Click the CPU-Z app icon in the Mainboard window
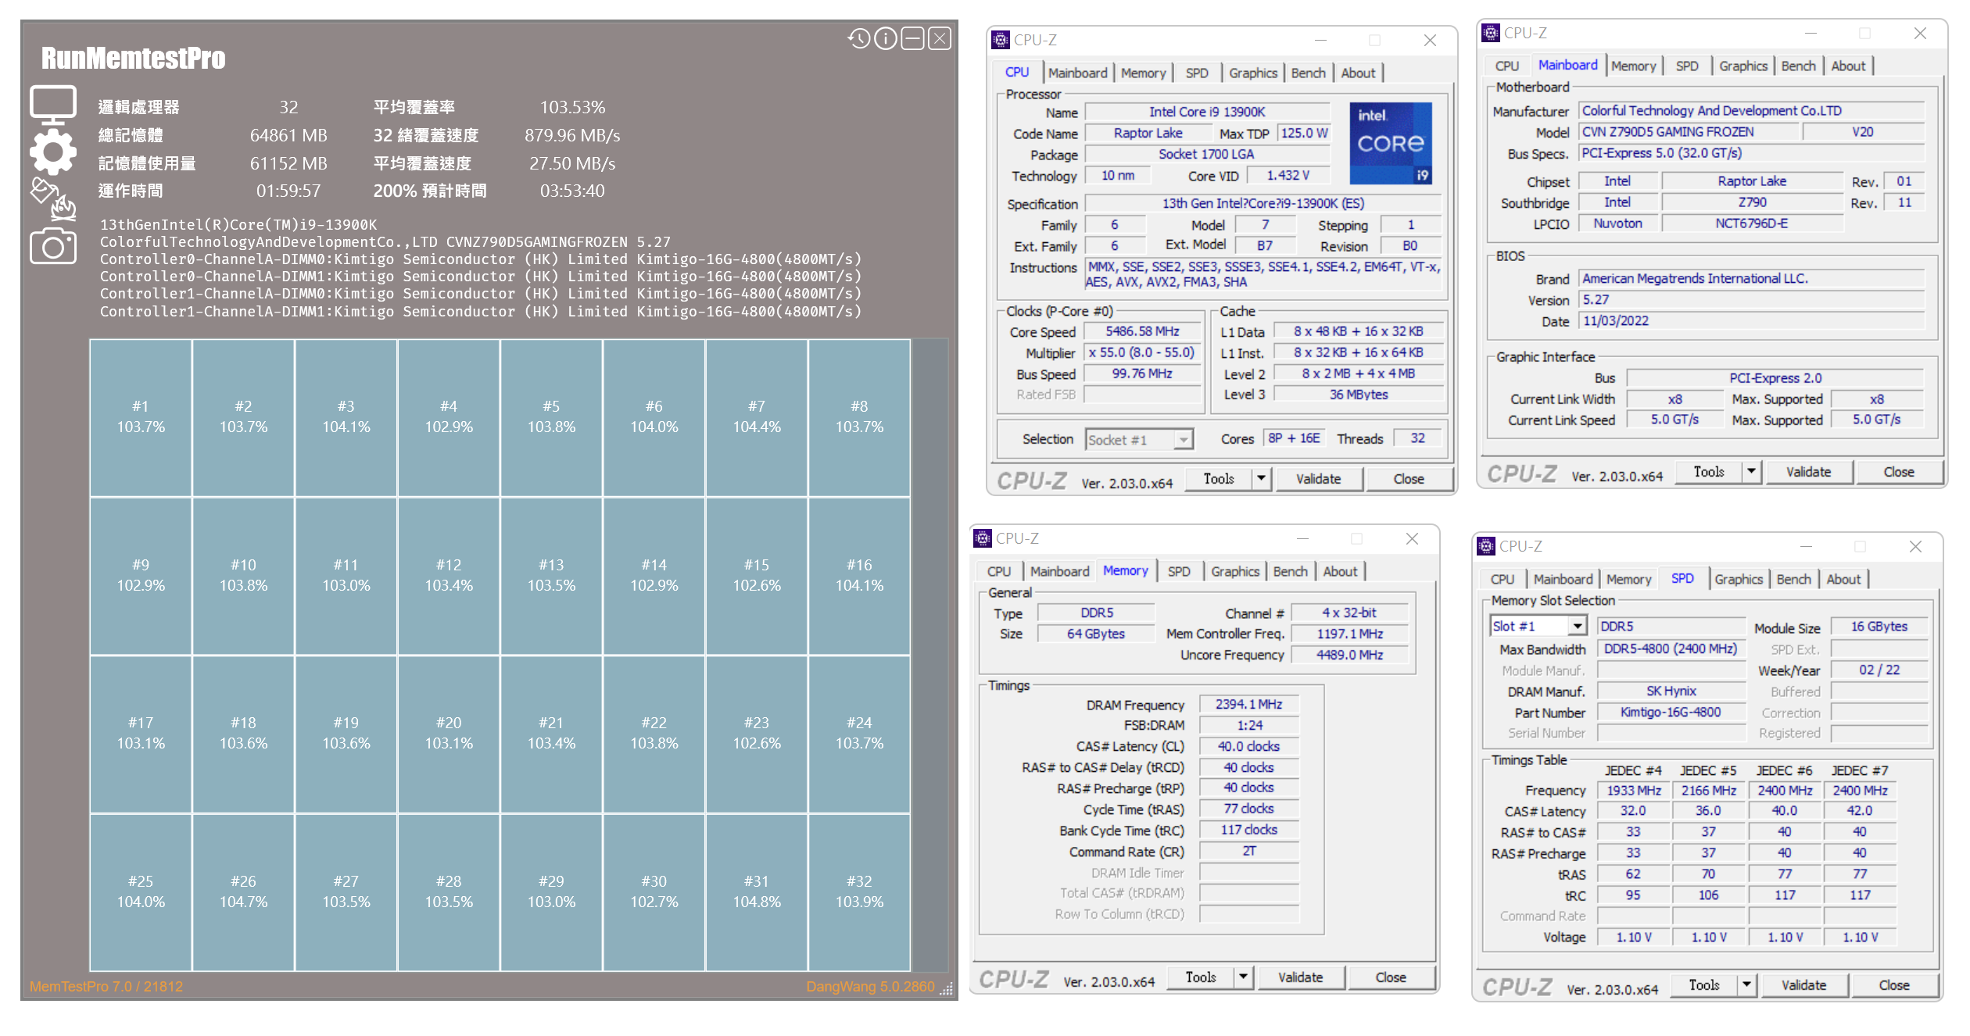The height and width of the screenshot is (1036, 1970). 1490,33
